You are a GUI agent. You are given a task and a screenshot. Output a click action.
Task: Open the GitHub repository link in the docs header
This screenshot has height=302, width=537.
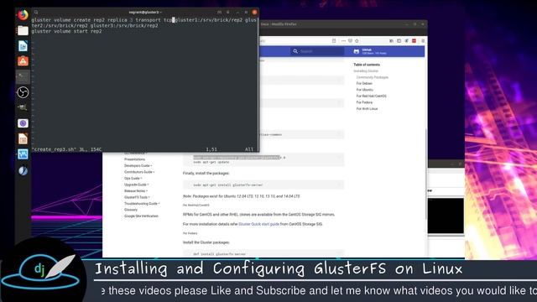click(x=370, y=51)
